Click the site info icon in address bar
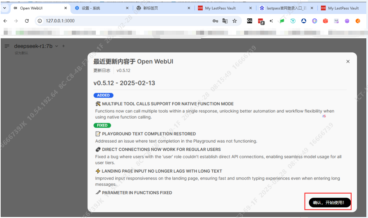The height and width of the screenshot is (218, 368). pos(40,21)
